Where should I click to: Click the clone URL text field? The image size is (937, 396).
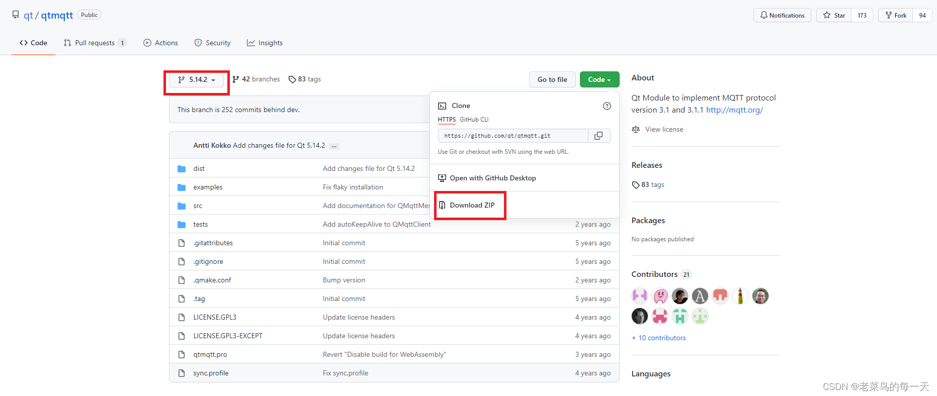513,136
